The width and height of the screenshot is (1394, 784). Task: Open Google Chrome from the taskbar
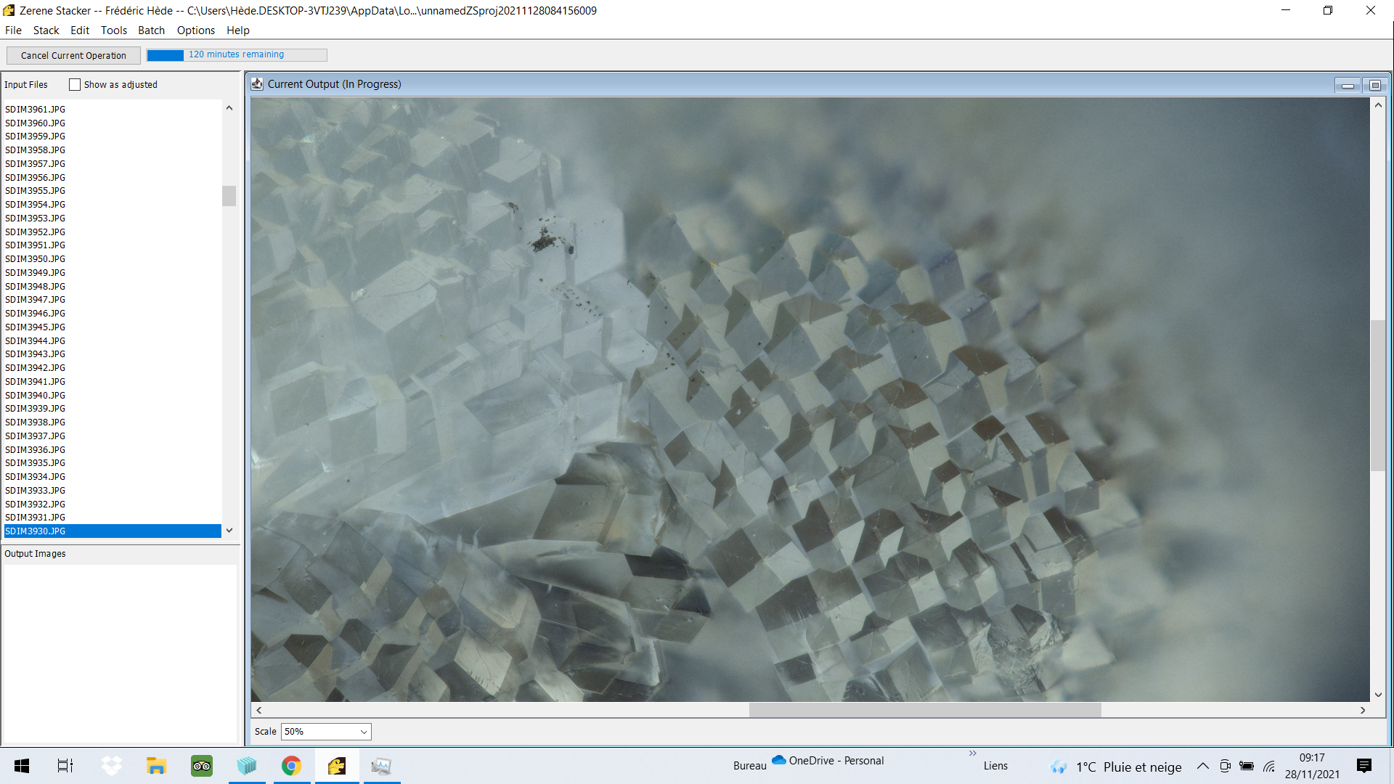tap(292, 766)
